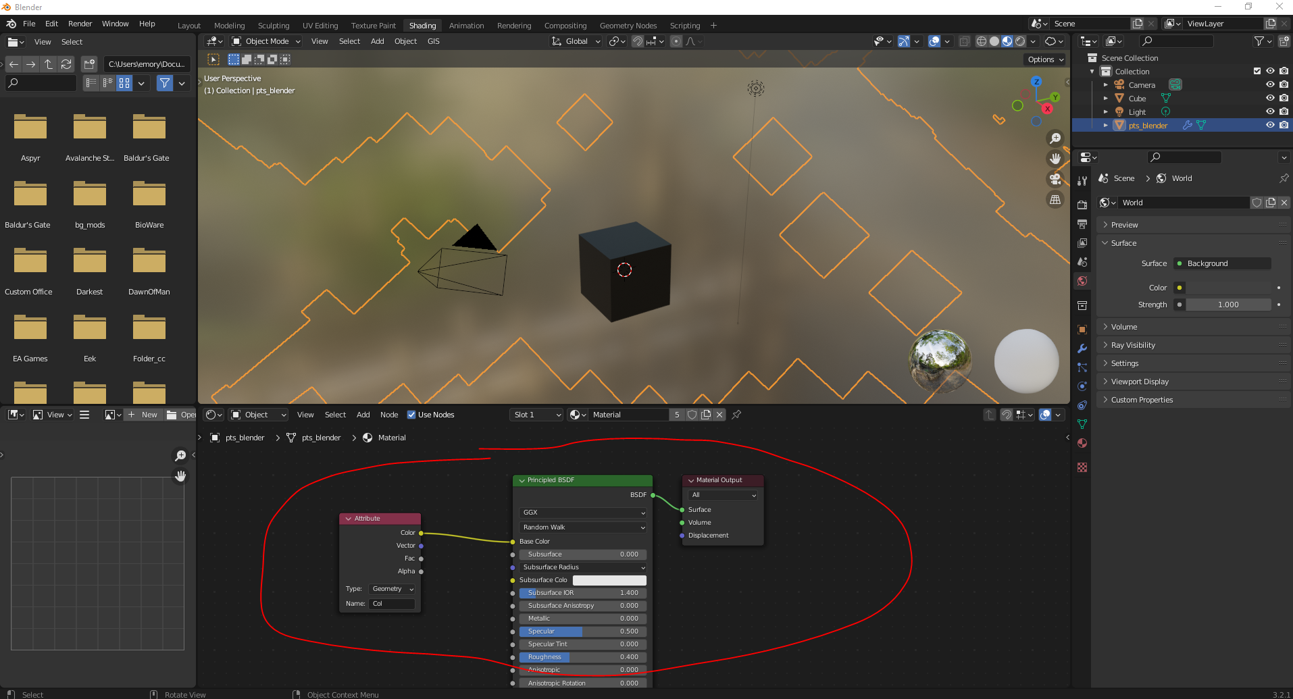Toggle X-ray mode in viewport header
Screen dimensions: 1293x699
[x=964, y=41]
